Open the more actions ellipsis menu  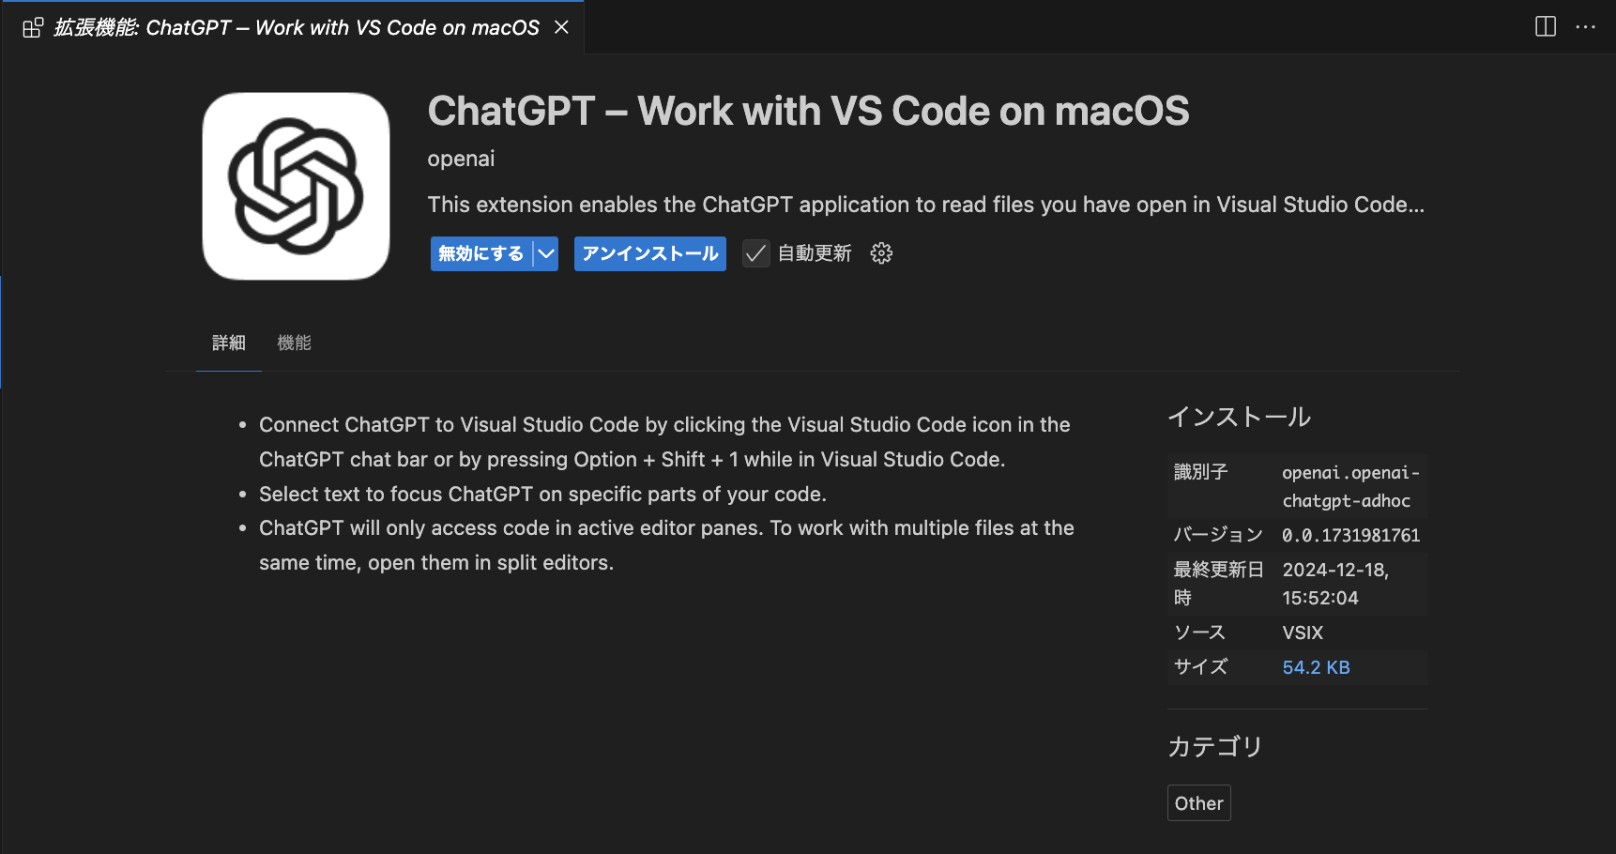[1585, 26]
